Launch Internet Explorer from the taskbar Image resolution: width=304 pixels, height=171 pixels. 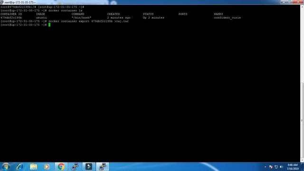click(x=20, y=167)
